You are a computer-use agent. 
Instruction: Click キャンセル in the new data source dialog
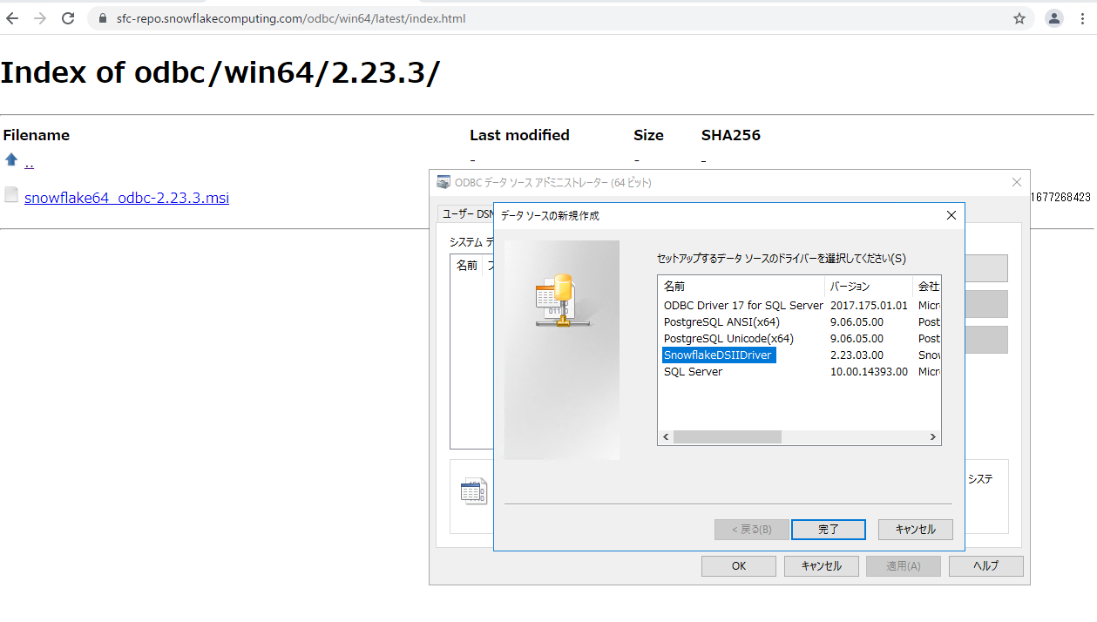pyautogui.click(x=916, y=530)
